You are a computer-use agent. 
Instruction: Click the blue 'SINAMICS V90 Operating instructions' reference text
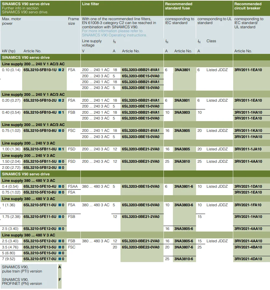114,35
